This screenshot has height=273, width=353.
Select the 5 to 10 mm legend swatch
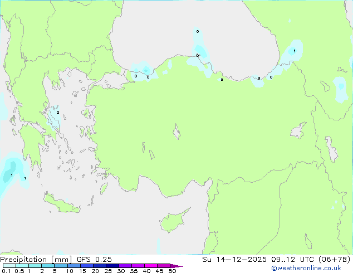[x=61, y=266]
